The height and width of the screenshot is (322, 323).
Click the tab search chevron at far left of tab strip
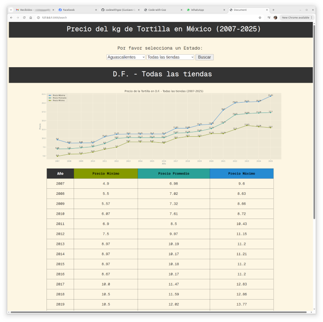click(x=11, y=9)
